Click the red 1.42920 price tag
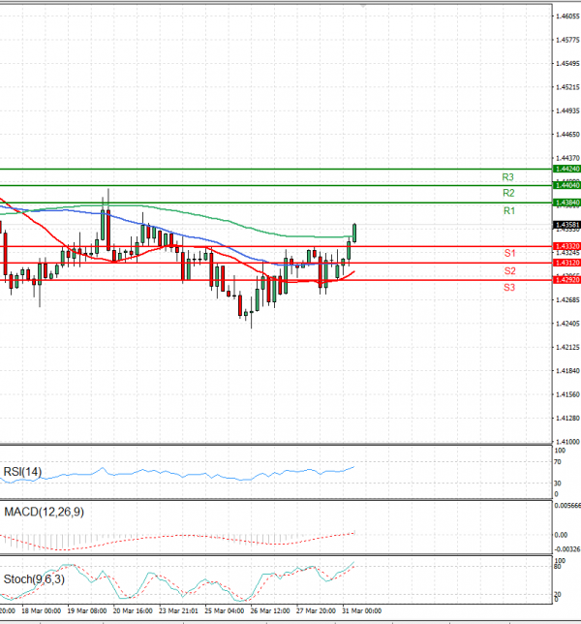Screen dimensions: 581x624 [x=567, y=280]
